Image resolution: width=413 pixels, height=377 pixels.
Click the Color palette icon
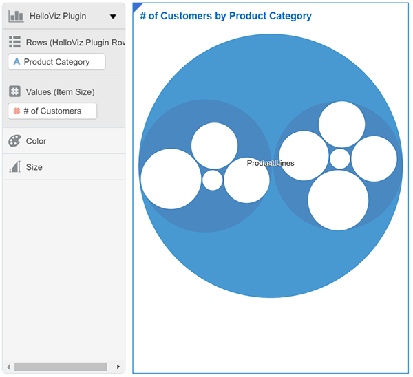click(14, 141)
